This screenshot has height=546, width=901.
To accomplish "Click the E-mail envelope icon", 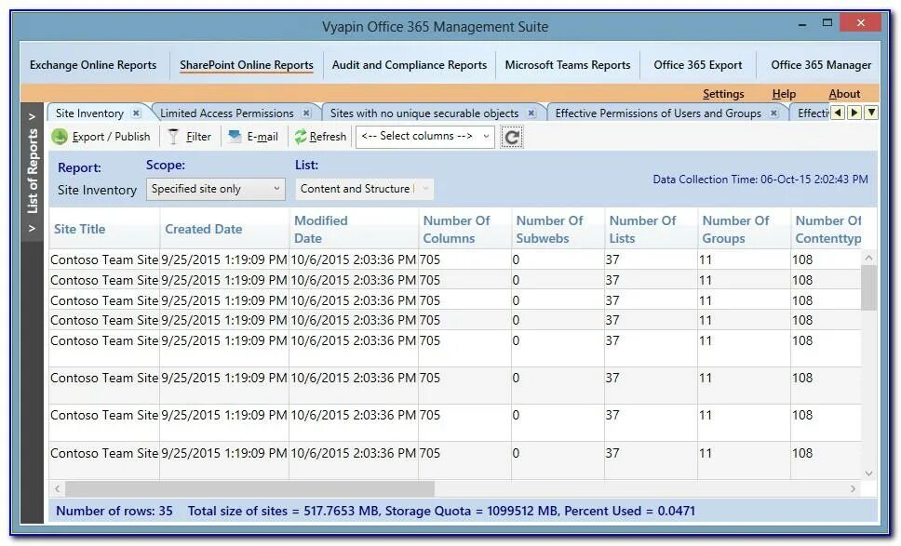I will [x=235, y=136].
